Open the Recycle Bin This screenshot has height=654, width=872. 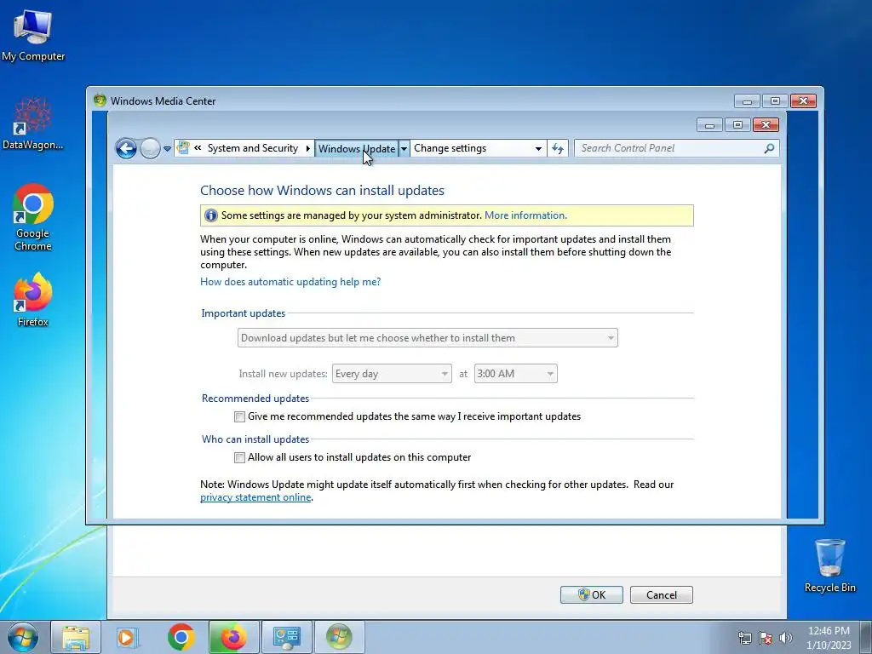pyautogui.click(x=829, y=565)
